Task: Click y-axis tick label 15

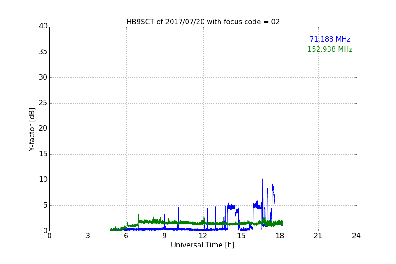Action: (x=43, y=154)
